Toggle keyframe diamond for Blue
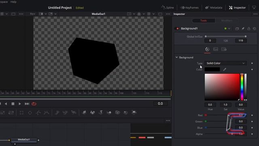The height and width of the screenshot is (146, 259). (x=252, y=128)
